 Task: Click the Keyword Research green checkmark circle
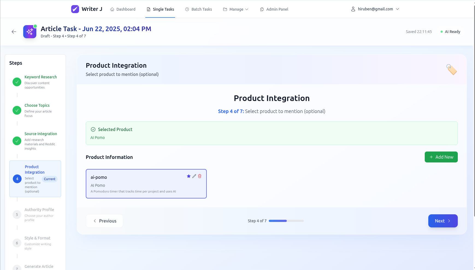(17, 82)
